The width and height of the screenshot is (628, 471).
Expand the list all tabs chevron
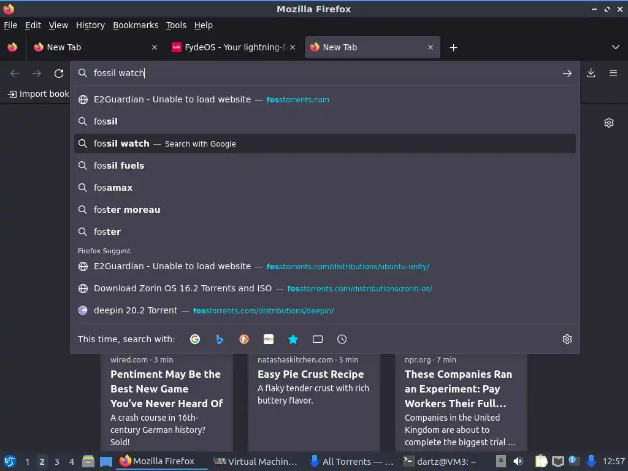[x=616, y=47]
